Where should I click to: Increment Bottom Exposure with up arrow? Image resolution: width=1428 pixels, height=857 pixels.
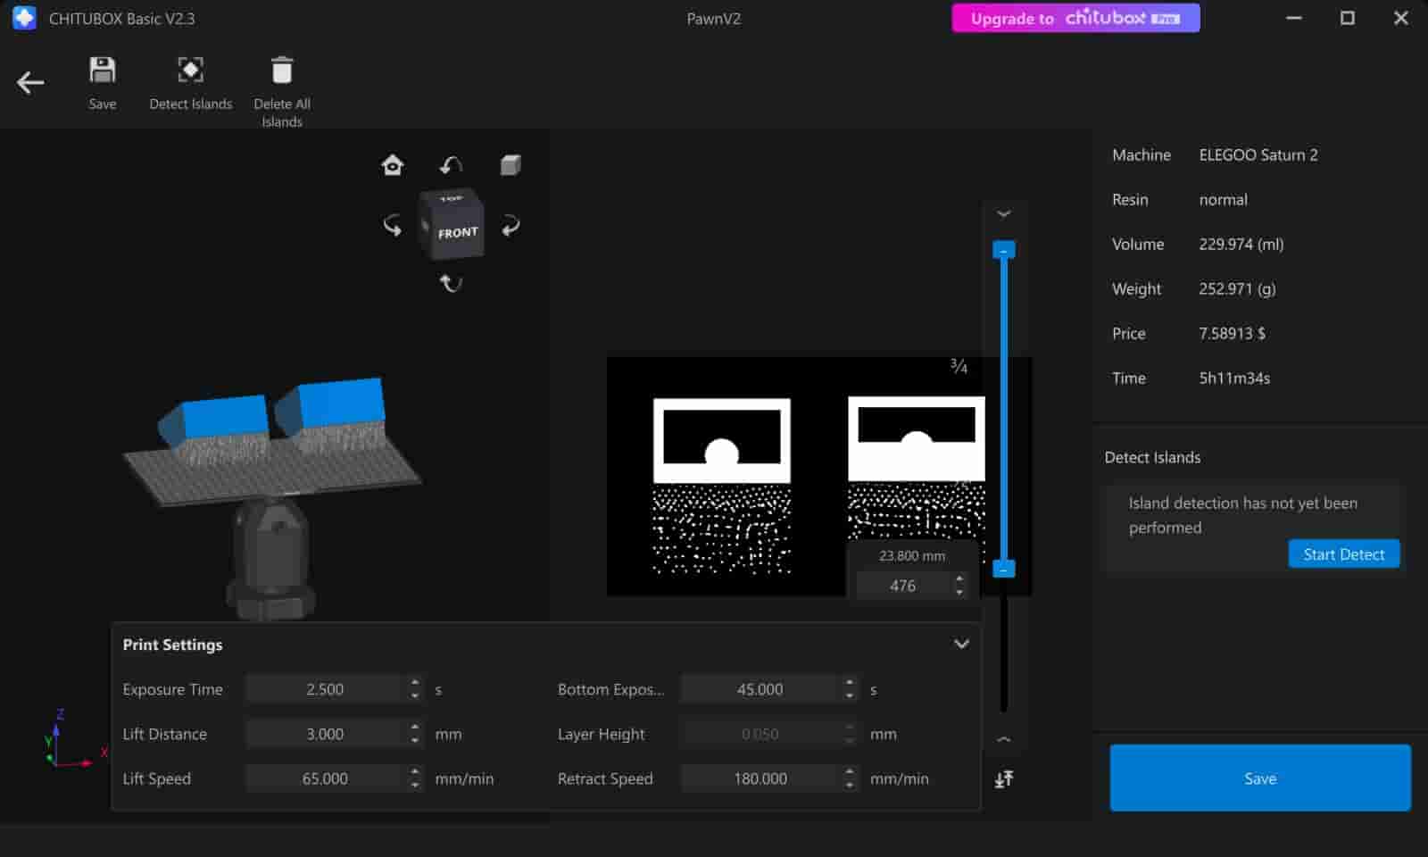tap(850, 683)
